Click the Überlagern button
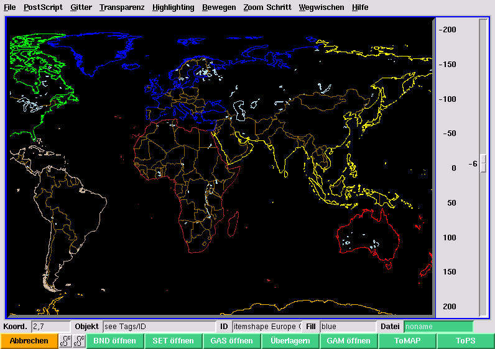Image resolution: width=495 pixels, height=349 pixels. coord(290,341)
